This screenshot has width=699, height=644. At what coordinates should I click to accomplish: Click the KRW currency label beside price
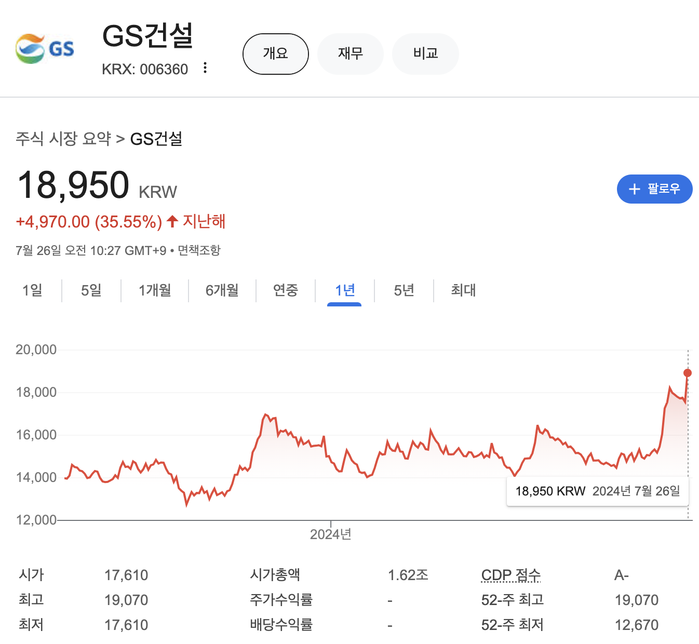click(158, 192)
